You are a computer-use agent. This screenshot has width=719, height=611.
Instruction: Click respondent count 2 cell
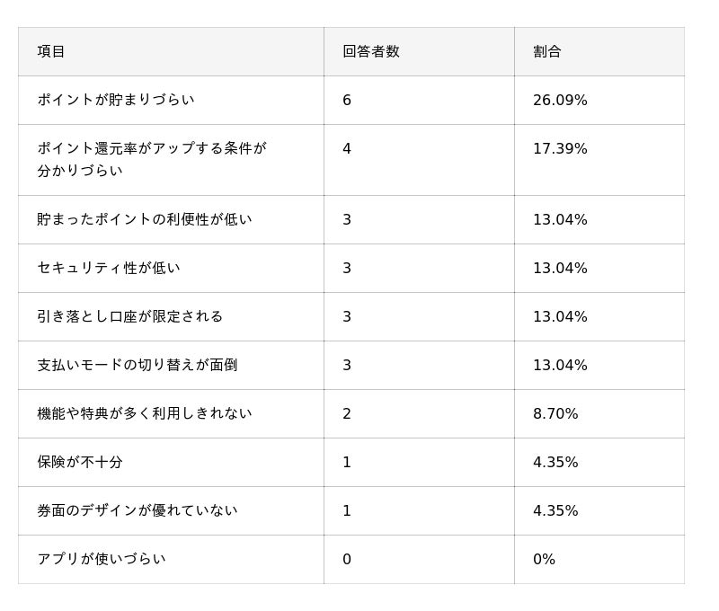click(x=347, y=414)
